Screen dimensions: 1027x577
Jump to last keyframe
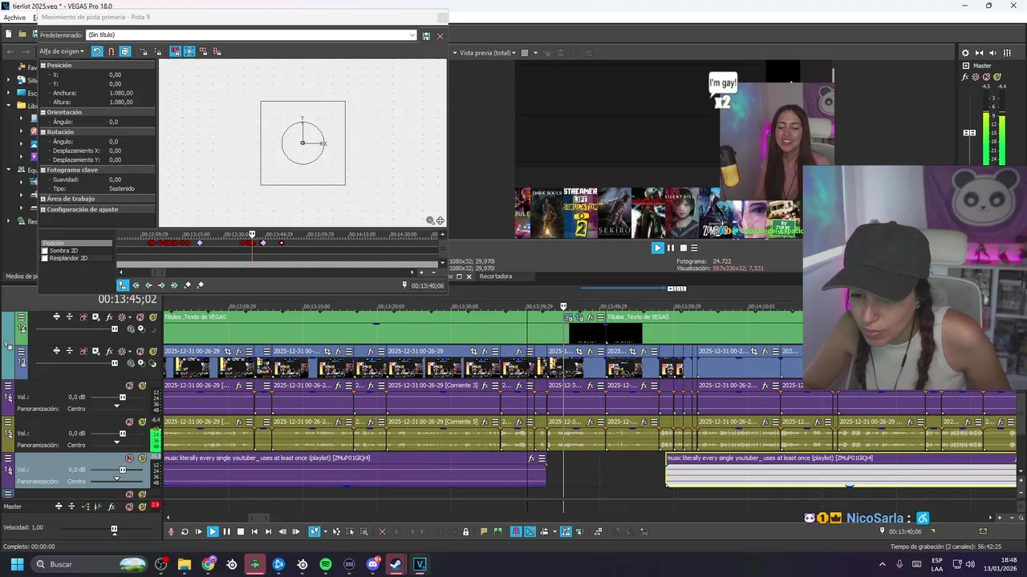coord(174,284)
